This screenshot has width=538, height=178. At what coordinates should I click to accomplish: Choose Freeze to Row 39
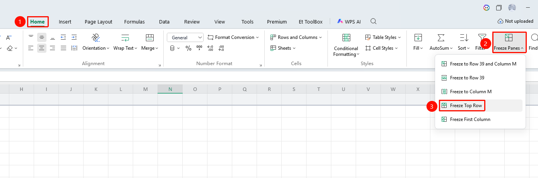(x=480, y=78)
